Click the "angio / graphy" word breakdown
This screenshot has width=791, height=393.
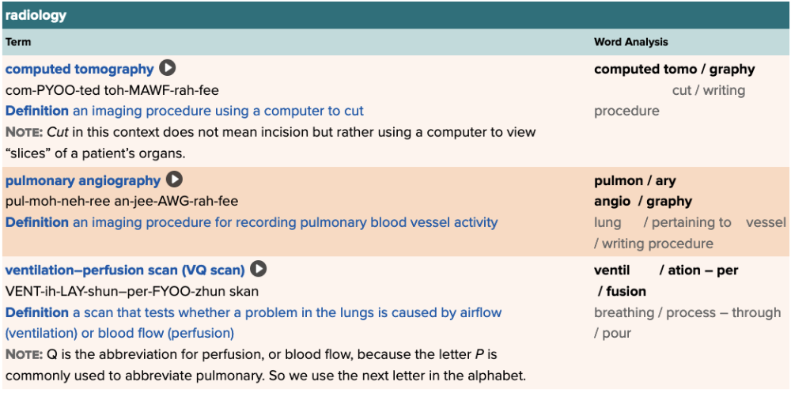pyautogui.click(x=642, y=202)
